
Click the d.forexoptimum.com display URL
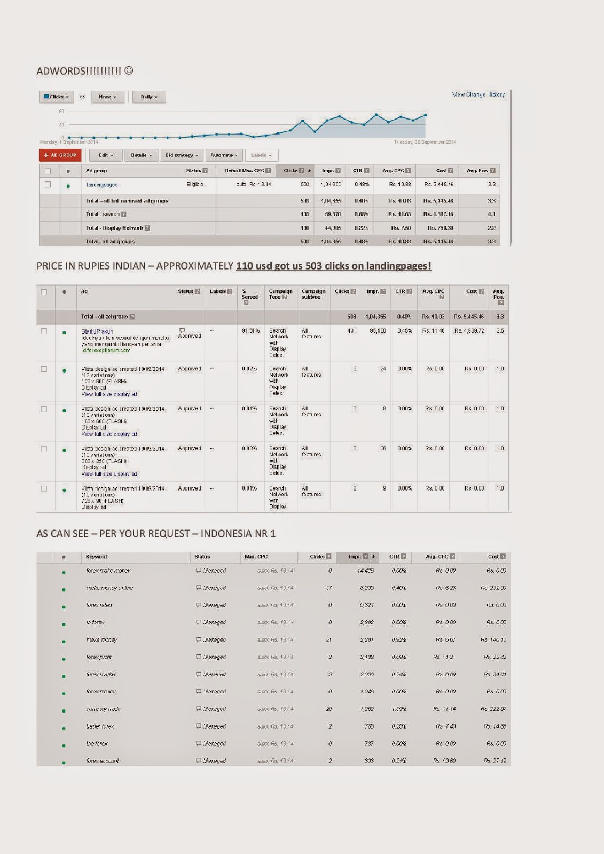pos(106,351)
